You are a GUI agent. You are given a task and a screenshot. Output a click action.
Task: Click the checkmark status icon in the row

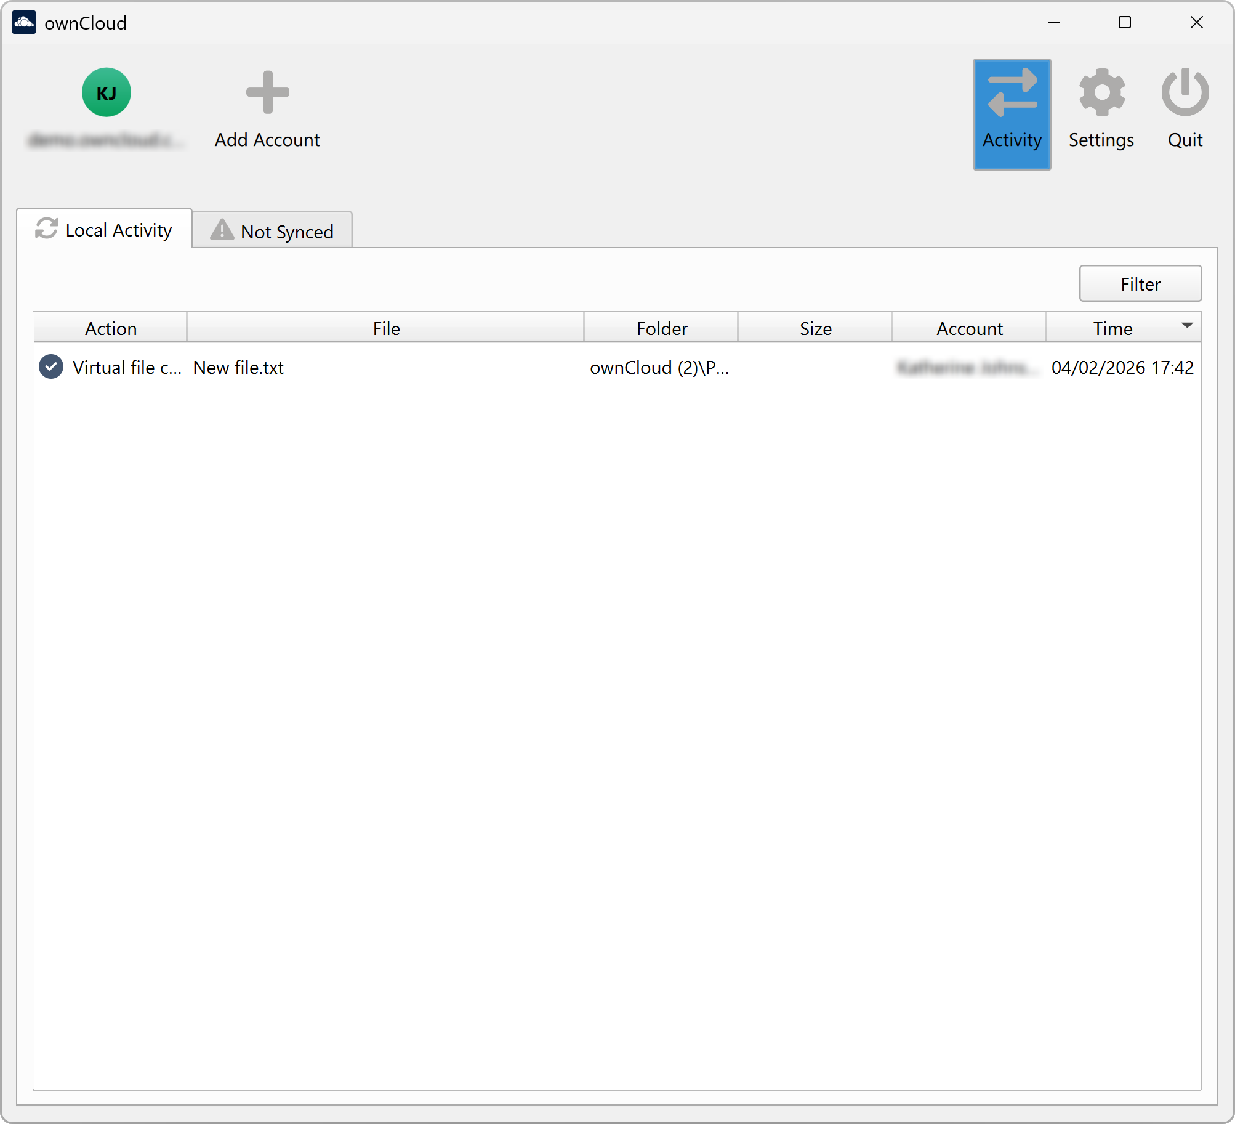tap(51, 366)
